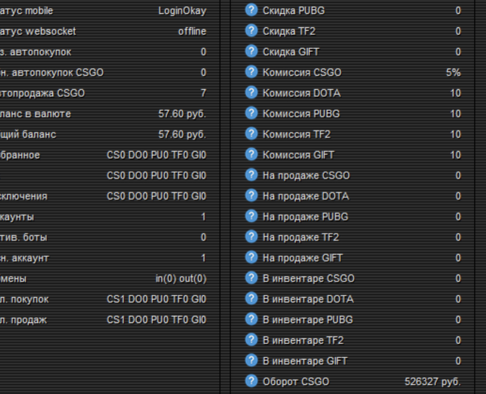486x394 pixels.
Task: Open help icon for Комиссия PUBG
Action: [251, 113]
